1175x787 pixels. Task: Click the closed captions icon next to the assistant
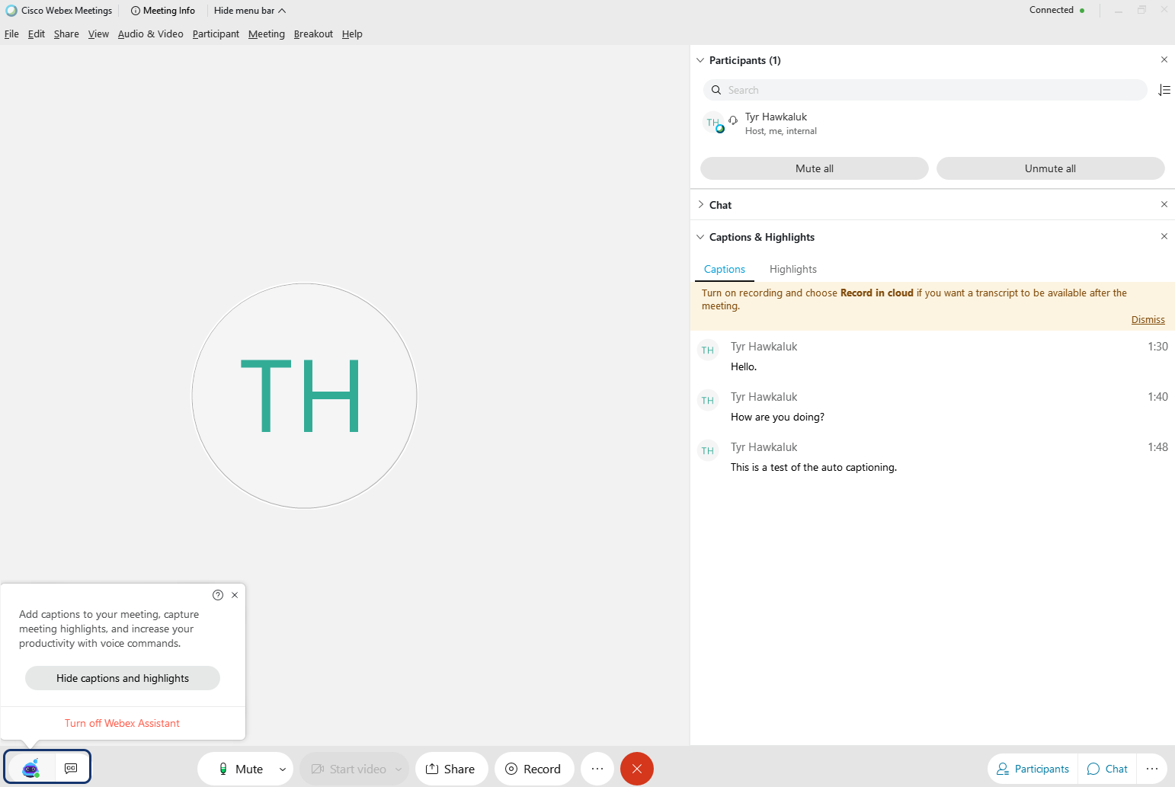[x=72, y=767]
